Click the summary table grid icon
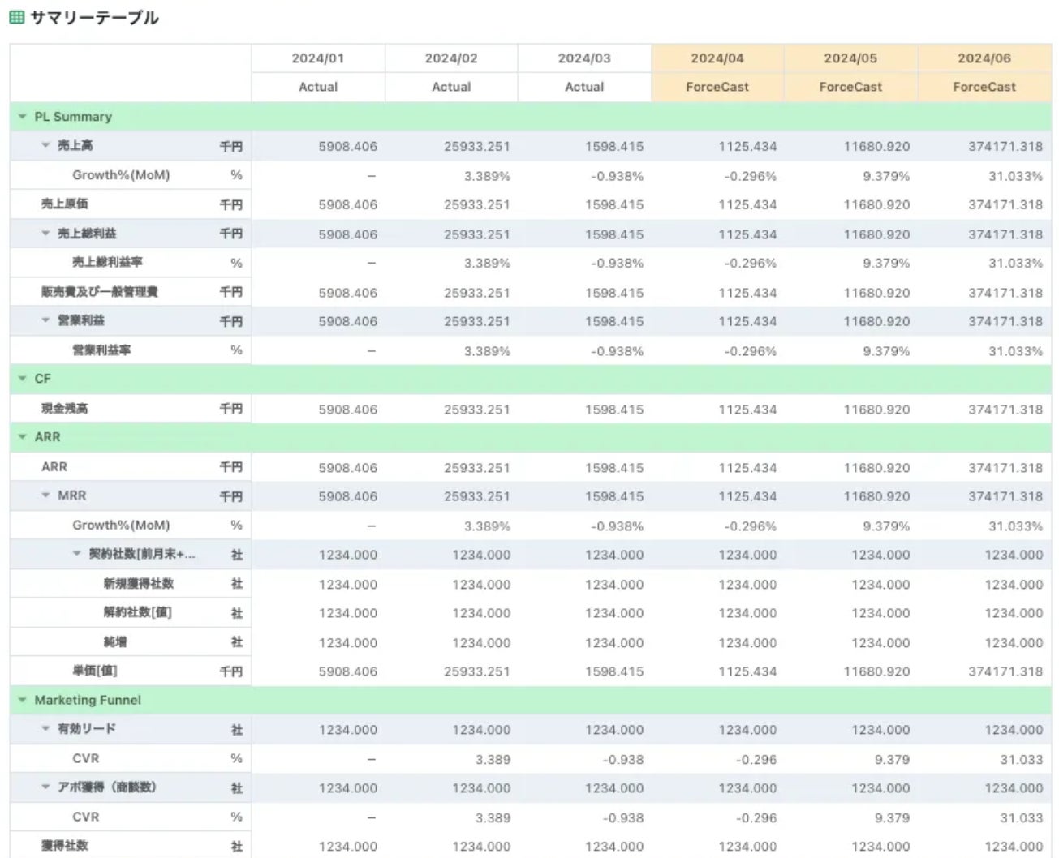Viewport: 1059px width, 858px height. (x=16, y=17)
